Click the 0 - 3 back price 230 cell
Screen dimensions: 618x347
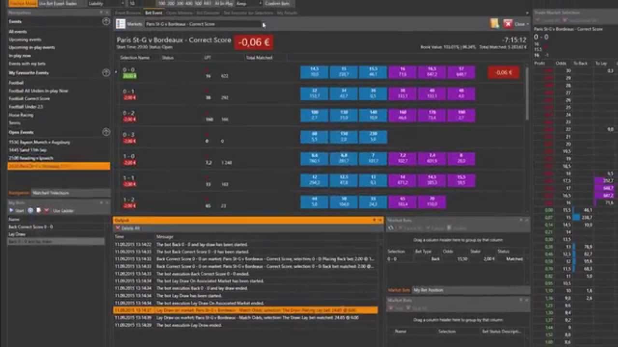(x=373, y=137)
